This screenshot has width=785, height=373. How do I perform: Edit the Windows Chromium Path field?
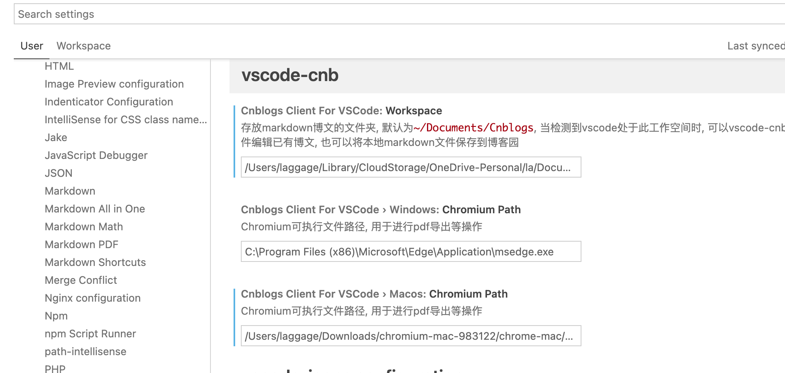[411, 251]
